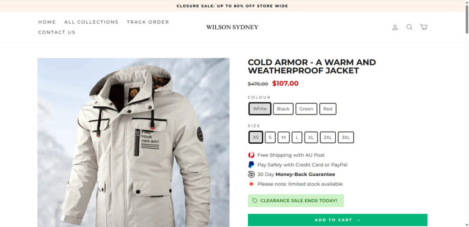Open the account login icon
Image resolution: width=469 pixels, height=227 pixels.
(395, 27)
